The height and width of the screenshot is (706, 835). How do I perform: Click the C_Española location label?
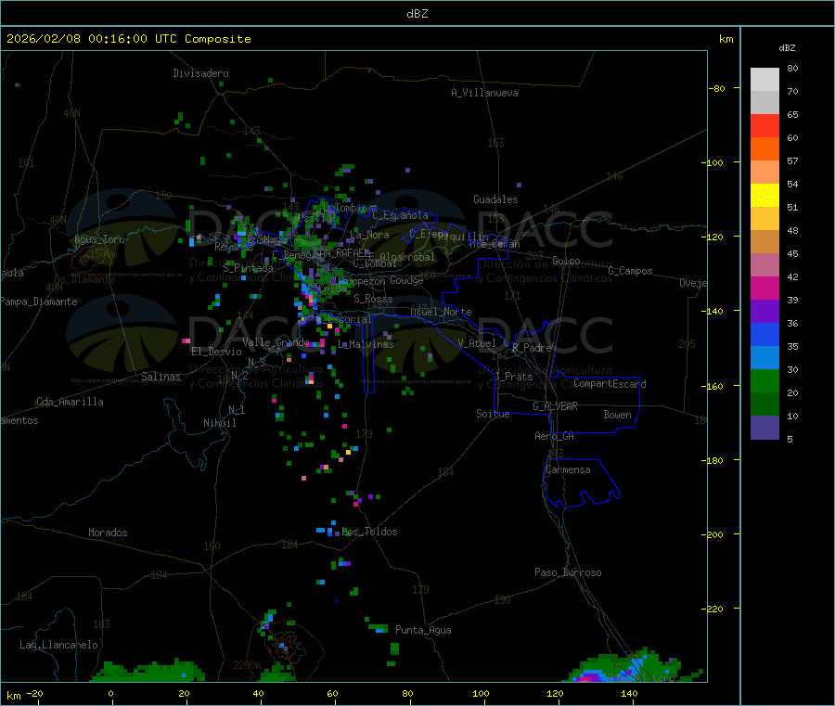coord(401,215)
